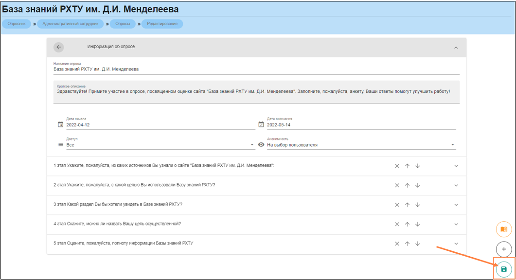Expand the 5 этап question
The height and width of the screenshot is (280, 516).
(456, 244)
